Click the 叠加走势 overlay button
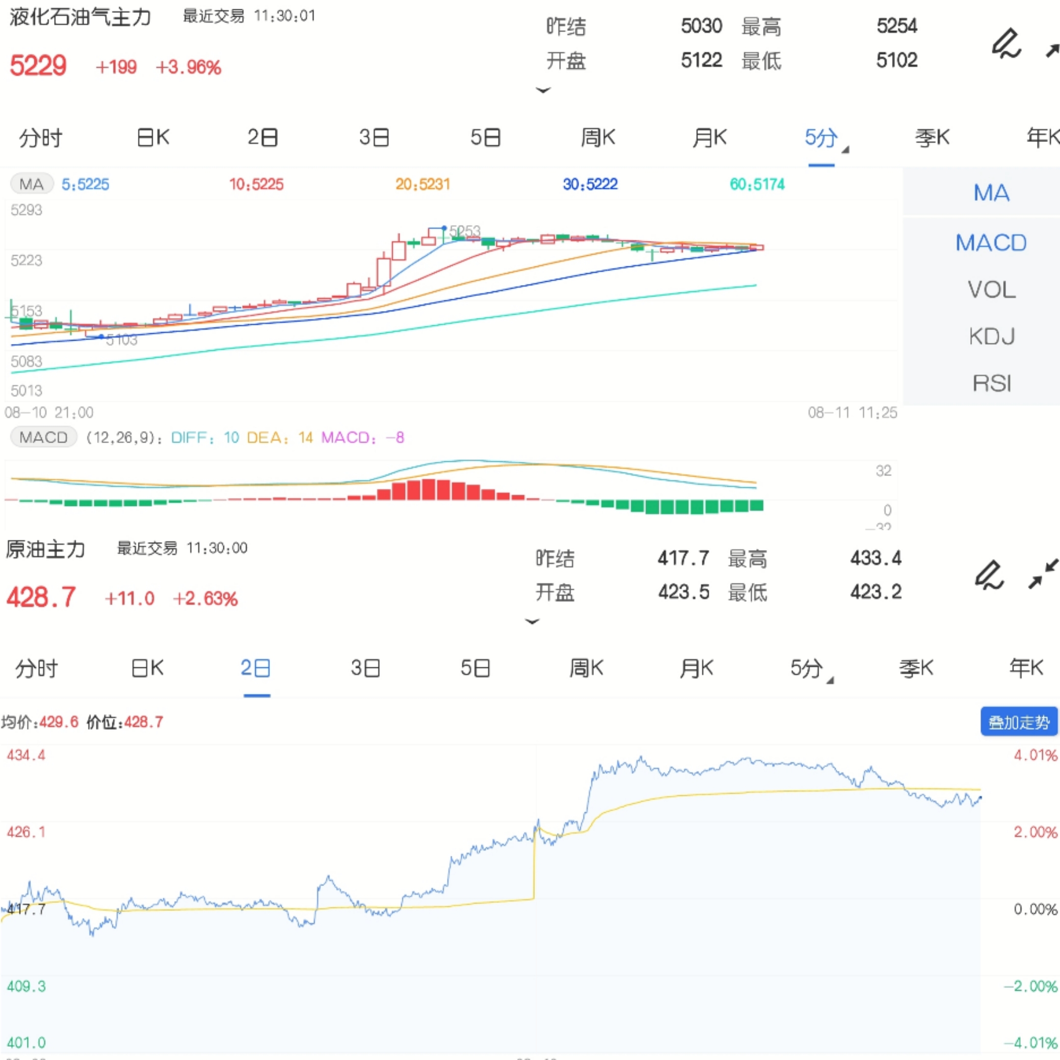This screenshot has height=1060, width=1060. 1018,722
